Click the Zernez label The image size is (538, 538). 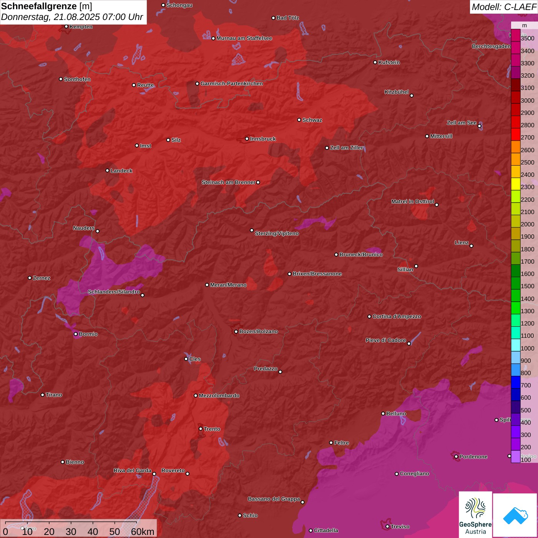pos(42,278)
